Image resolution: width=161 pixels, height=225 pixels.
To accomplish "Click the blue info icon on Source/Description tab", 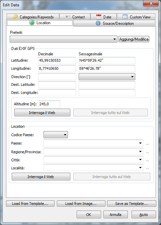I will tap(98, 23).
